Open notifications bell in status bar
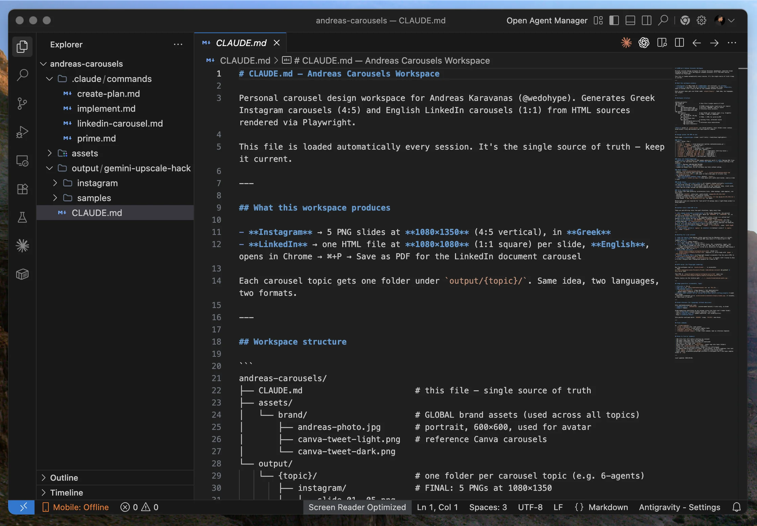 (737, 507)
